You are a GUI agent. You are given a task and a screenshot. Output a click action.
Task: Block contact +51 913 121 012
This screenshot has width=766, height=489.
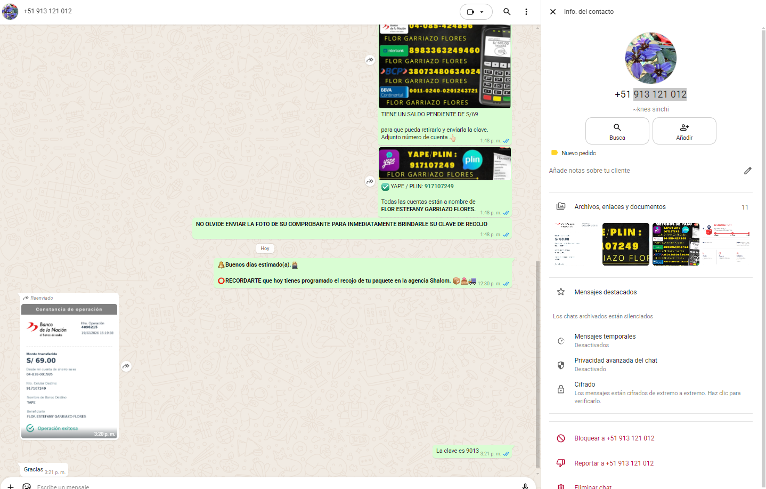coord(614,438)
